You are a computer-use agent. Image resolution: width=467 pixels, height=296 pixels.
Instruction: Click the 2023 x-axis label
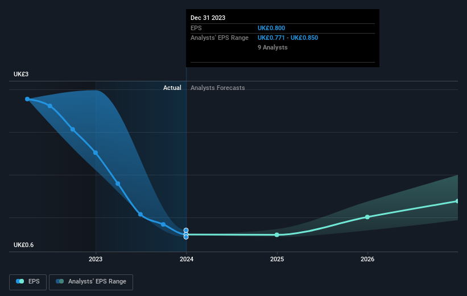96,260
